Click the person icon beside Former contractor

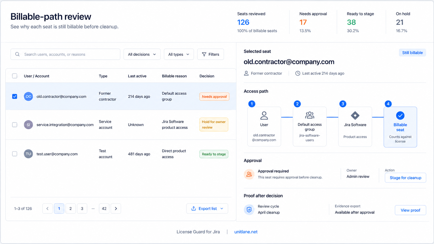[x=246, y=73]
